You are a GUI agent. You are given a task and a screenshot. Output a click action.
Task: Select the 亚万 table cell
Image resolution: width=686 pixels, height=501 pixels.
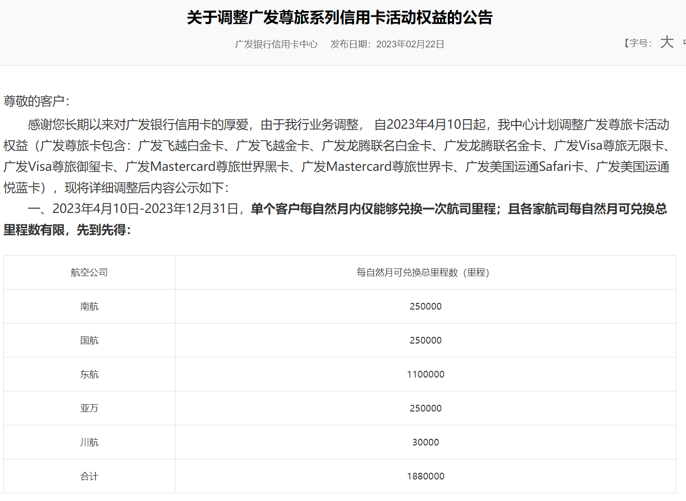point(89,408)
